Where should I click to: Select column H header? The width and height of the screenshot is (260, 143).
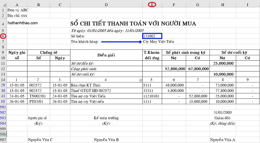[223, 5]
